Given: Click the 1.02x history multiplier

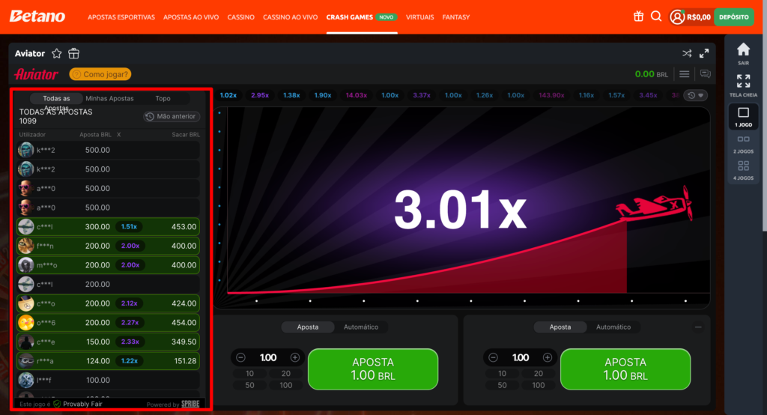Looking at the screenshot, I should [228, 95].
